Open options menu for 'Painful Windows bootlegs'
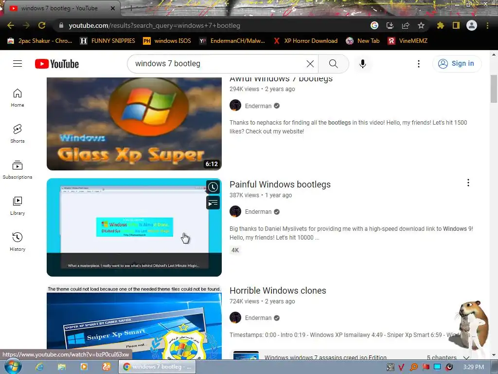 coord(468,183)
